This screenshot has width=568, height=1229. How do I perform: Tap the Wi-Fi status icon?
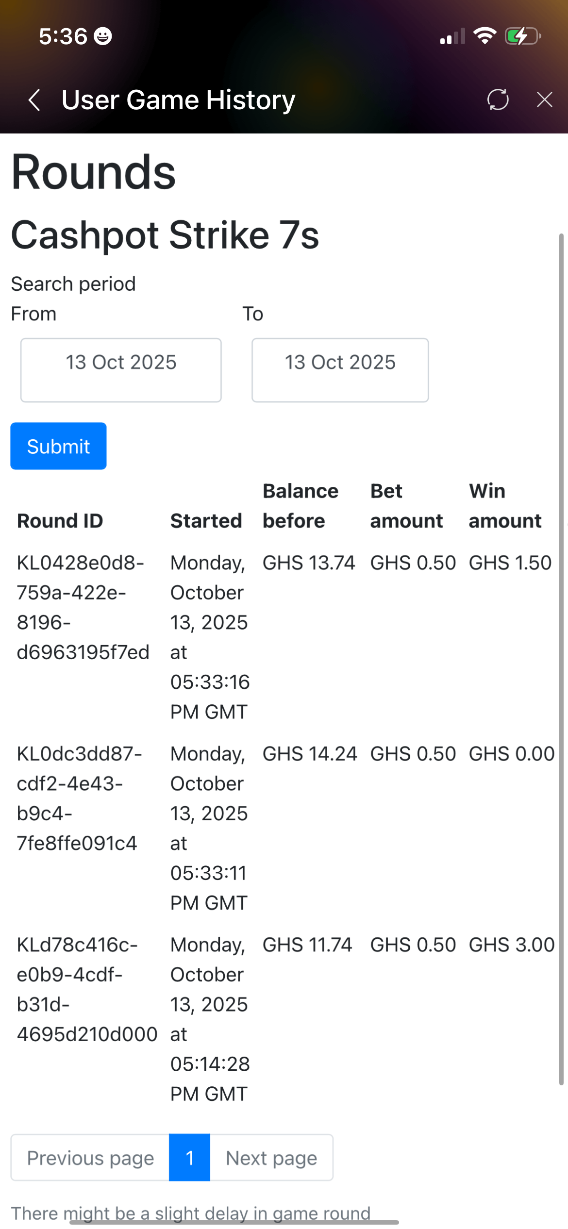point(484,36)
